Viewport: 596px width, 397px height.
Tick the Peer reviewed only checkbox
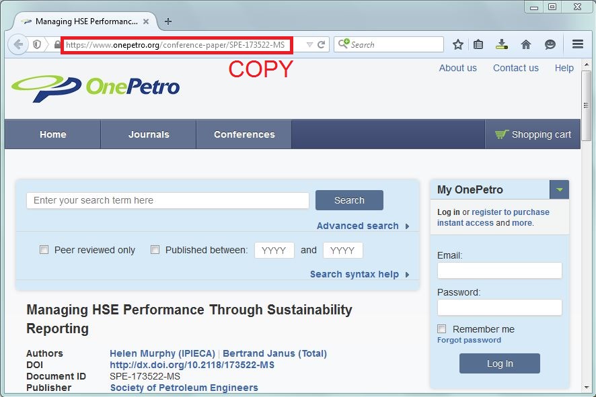tap(44, 249)
